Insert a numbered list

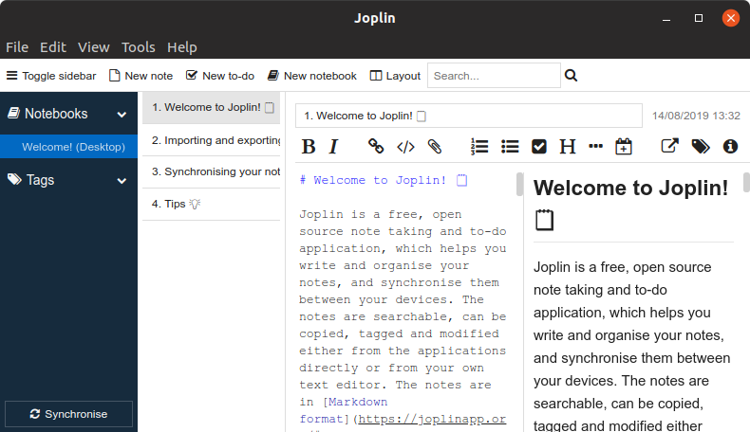pyautogui.click(x=479, y=146)
